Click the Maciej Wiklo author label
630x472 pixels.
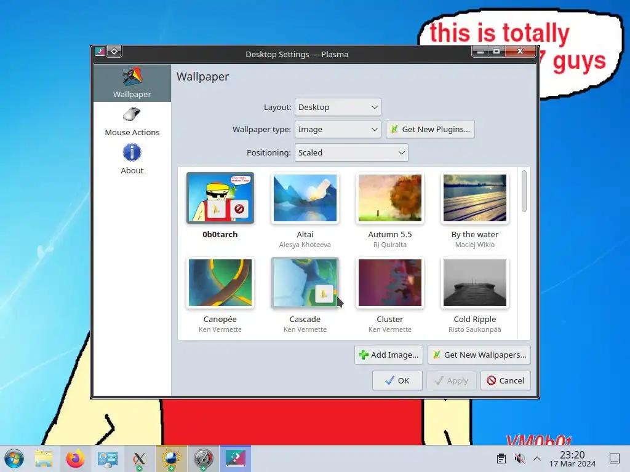point(474,245)
